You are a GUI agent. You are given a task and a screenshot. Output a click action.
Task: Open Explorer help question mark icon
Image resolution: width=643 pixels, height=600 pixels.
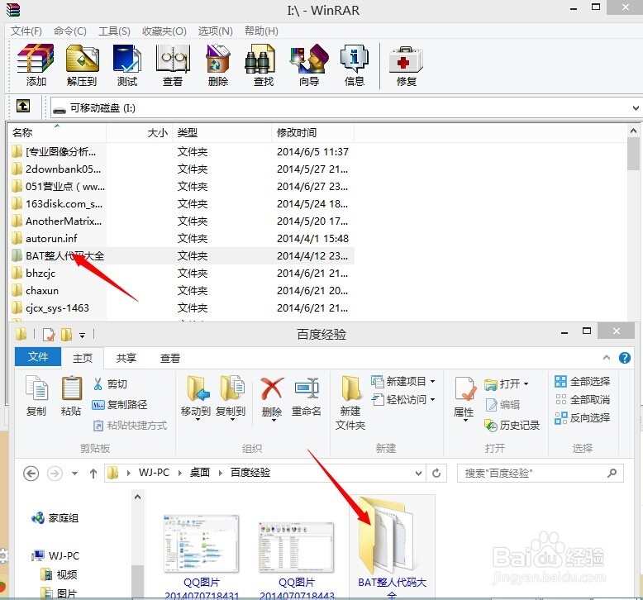(x=625, y=358)
